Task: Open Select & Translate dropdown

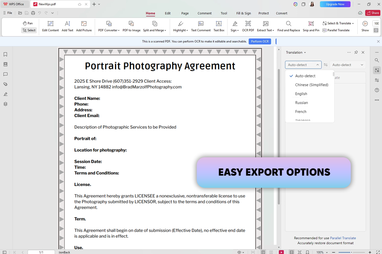Action: pos(338,23)
